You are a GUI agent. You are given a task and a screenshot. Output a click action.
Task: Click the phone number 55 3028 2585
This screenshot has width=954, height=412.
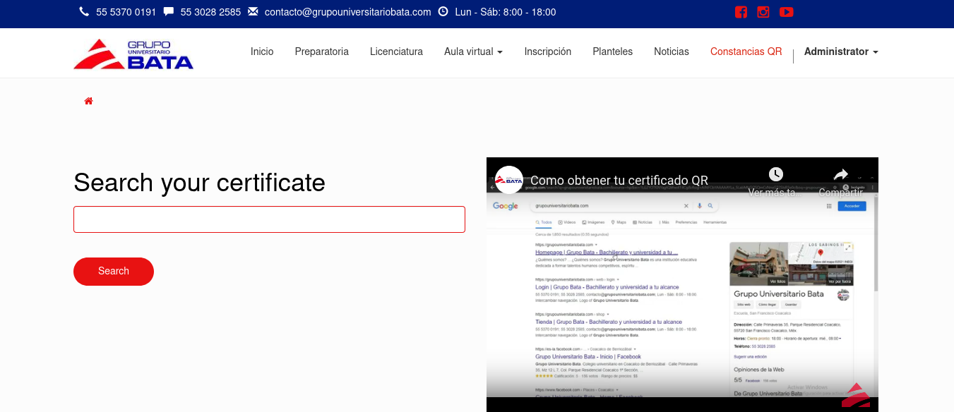(x=210, y=12)
